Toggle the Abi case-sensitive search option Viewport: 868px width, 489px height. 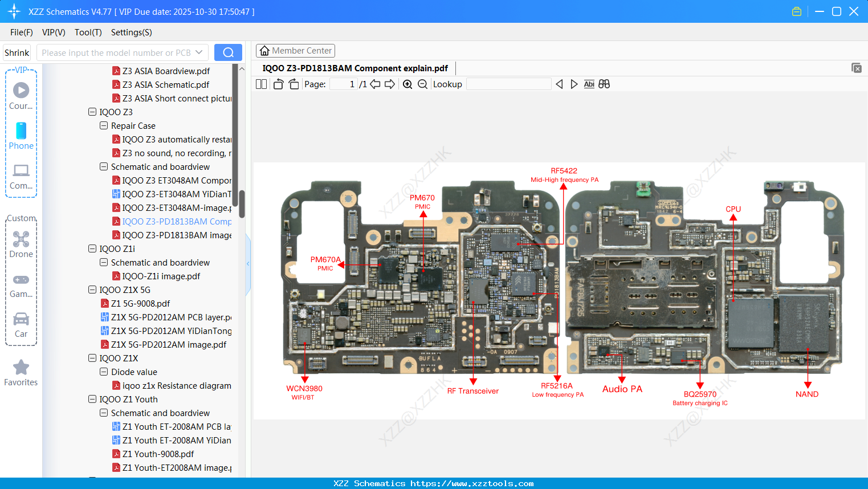point(589,84)
